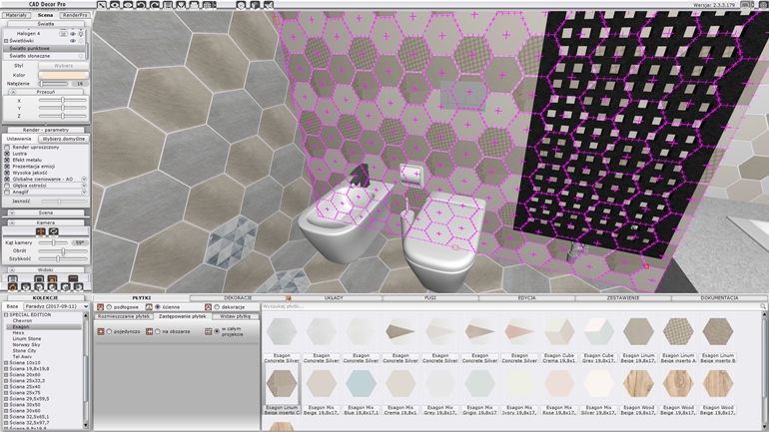Viewport: 769px width, 432px height.
Task: Click the decoration icon beside 'dekoracje'
Action: 208,307
